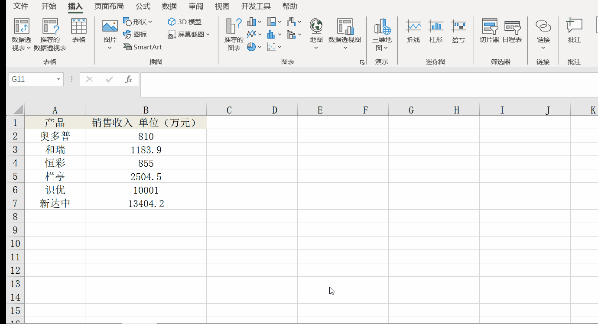598x324 pixels.
Task: Click inside the formula bar
Action: tap(368, 85)
